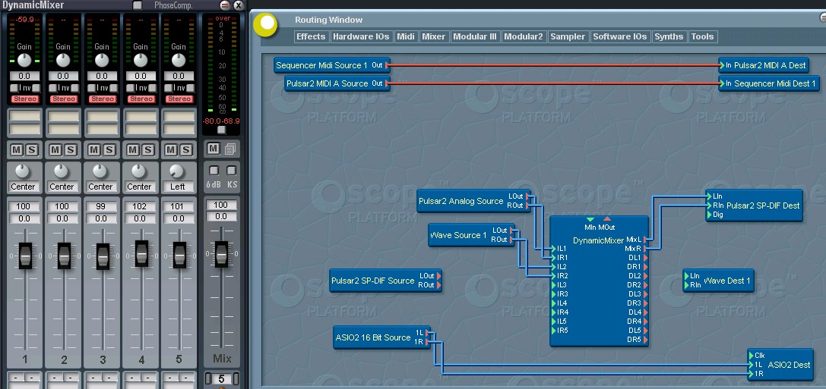Click ASIO2 Dest Clk input port
Image resolution: width=826 pixels, height=389 pixels.
tap(751, 356)
